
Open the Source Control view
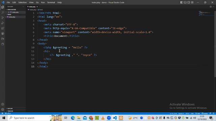3,18
